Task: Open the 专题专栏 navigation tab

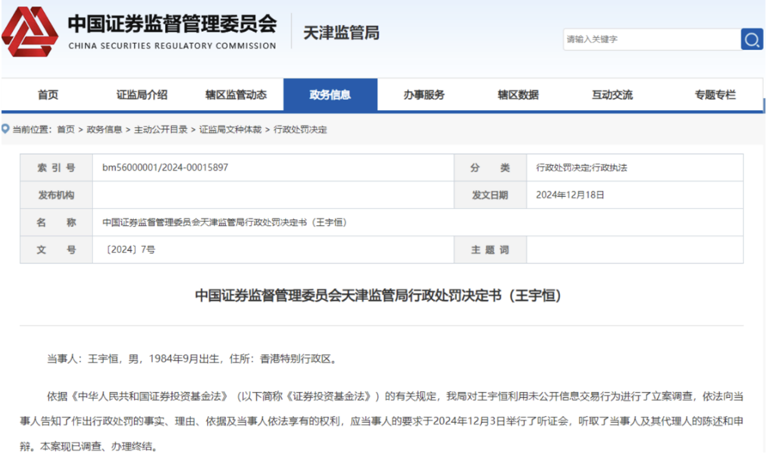Action: point(715,95)
